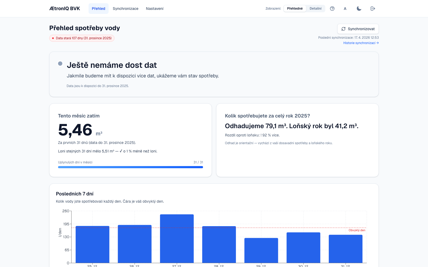This screenshot has height=267, width=428.
Task: Click the 27.12 bar in chart
Action: [177, 238]
